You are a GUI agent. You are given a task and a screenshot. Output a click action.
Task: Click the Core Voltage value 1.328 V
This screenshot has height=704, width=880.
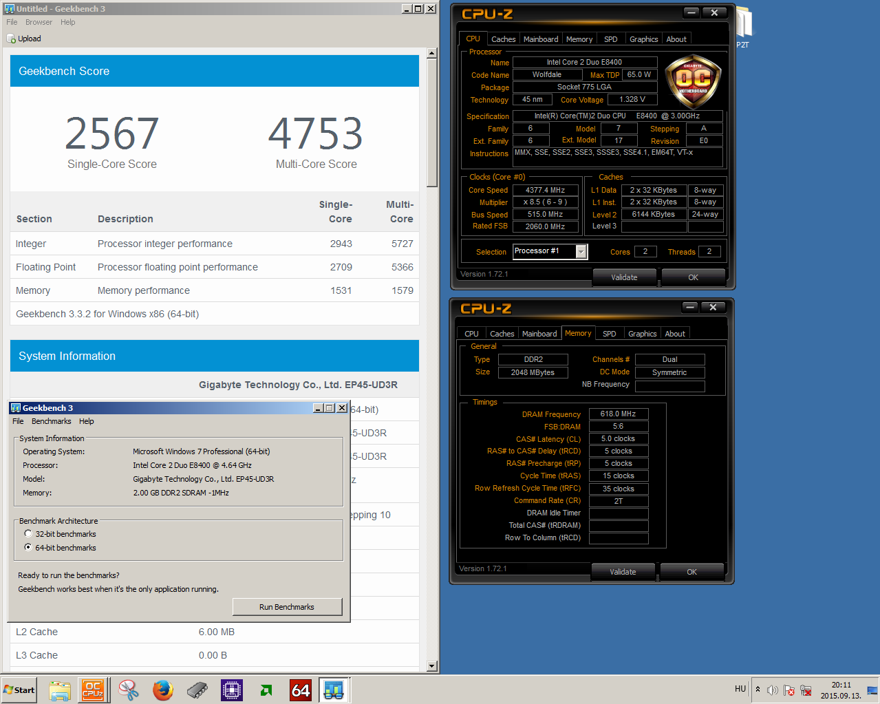pyautogui.click(x=632, y=99)
